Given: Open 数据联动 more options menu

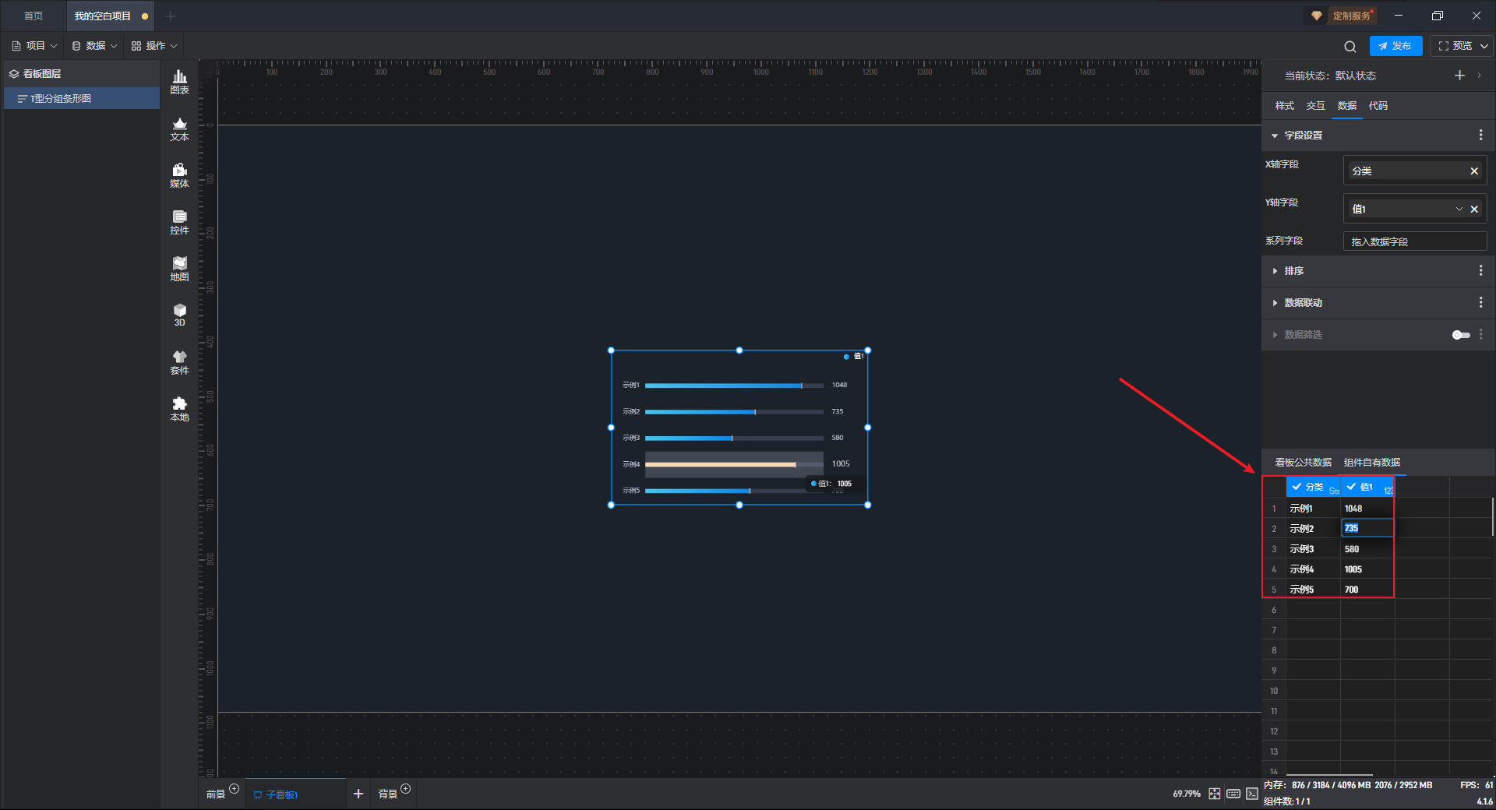Looking at the screenshot, I should pos(1480,302).
